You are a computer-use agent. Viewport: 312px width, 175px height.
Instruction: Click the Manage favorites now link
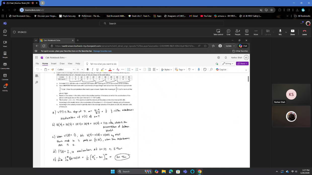click(x=102, y=51)
